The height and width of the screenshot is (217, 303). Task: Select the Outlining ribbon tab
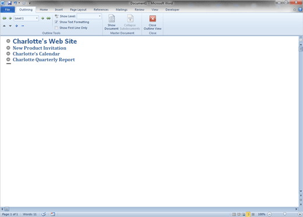pyautogui.click(x=26, y=9)
